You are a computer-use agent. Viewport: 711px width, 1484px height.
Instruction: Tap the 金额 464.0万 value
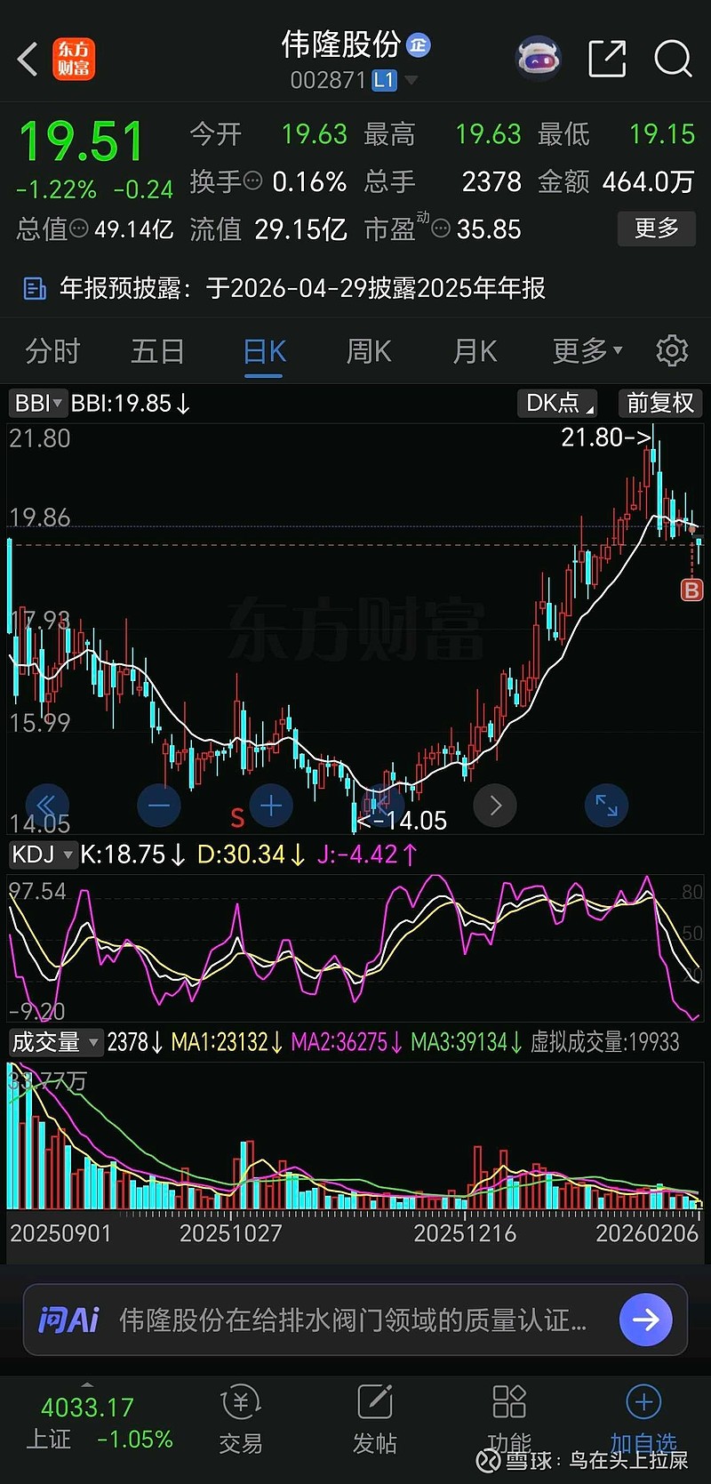(x=648, y=182)
